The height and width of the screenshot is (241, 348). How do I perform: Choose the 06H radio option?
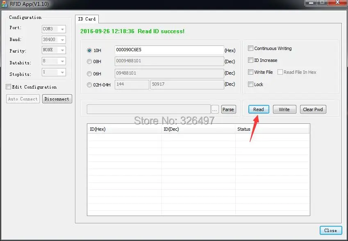click(89, 73)
